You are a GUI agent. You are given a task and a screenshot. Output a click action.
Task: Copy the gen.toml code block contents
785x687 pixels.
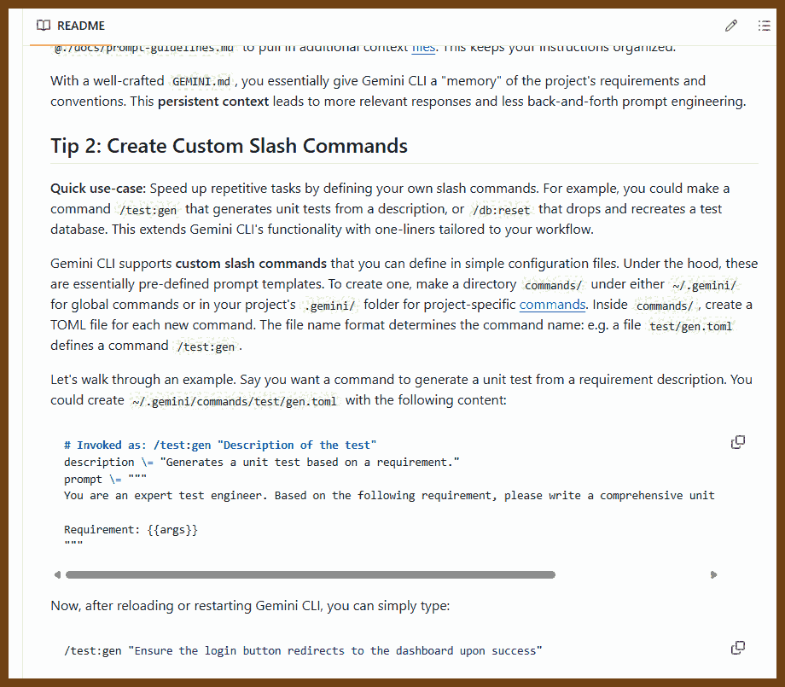pyautogui.click(x=738, y=442)
